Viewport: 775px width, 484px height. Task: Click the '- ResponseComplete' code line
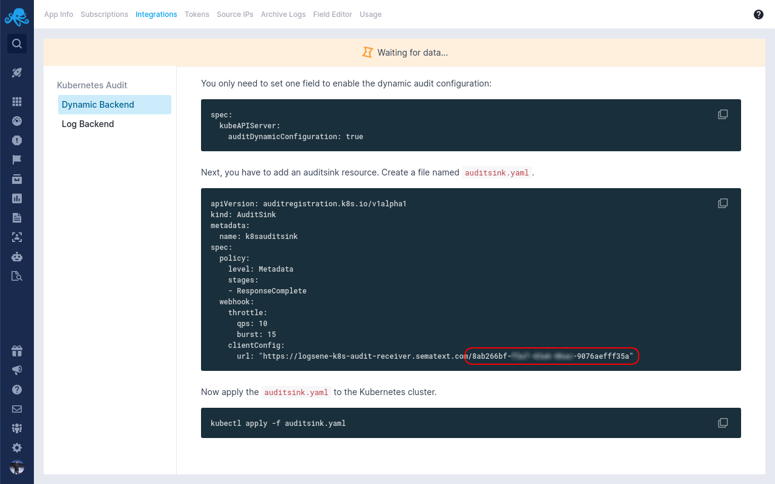[x=267, y=291]
